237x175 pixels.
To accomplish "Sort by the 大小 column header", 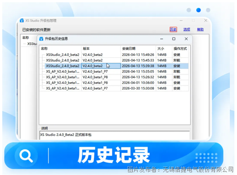I will 164,49.
